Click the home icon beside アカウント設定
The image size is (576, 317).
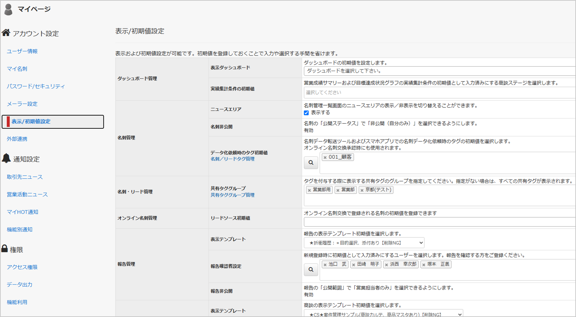[6, 32]
